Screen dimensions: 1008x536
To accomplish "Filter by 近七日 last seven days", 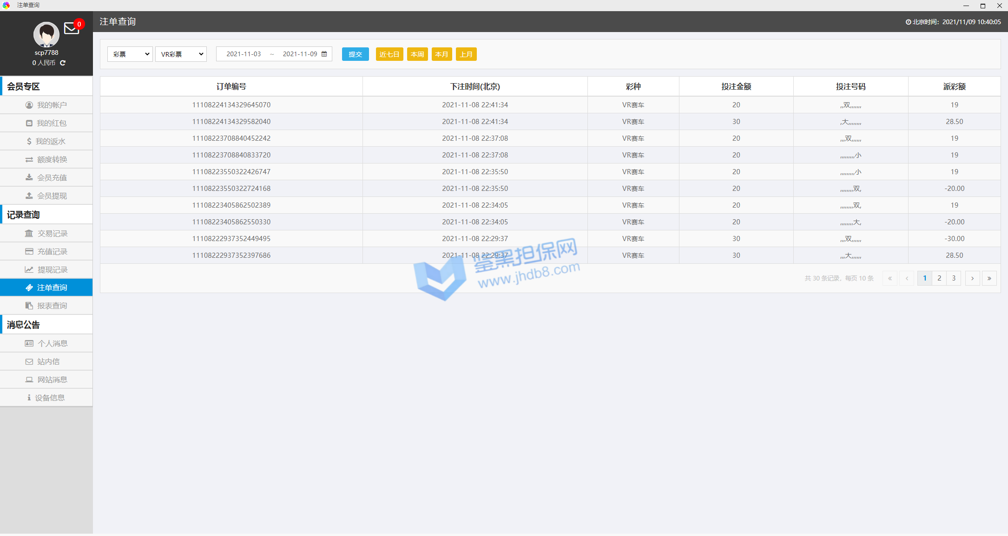I will tap(389, 54).
